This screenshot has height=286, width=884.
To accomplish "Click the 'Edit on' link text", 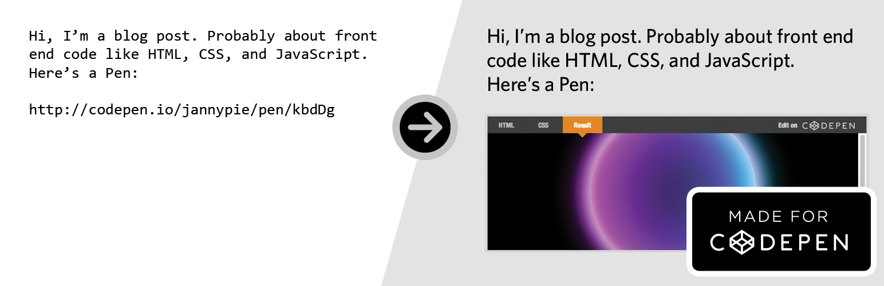I will pos(787,125).
